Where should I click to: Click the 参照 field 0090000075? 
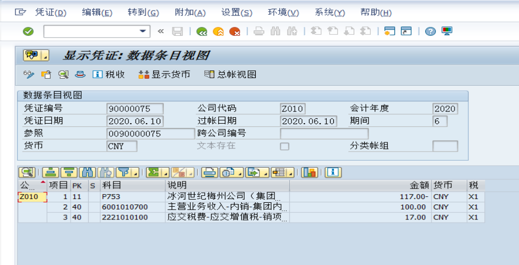[x=151, y=134]
